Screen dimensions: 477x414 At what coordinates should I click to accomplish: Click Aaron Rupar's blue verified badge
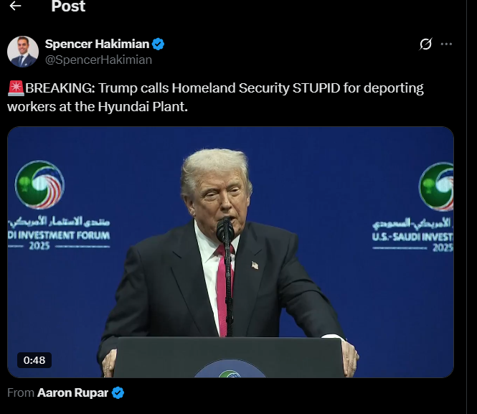[118, 392]
